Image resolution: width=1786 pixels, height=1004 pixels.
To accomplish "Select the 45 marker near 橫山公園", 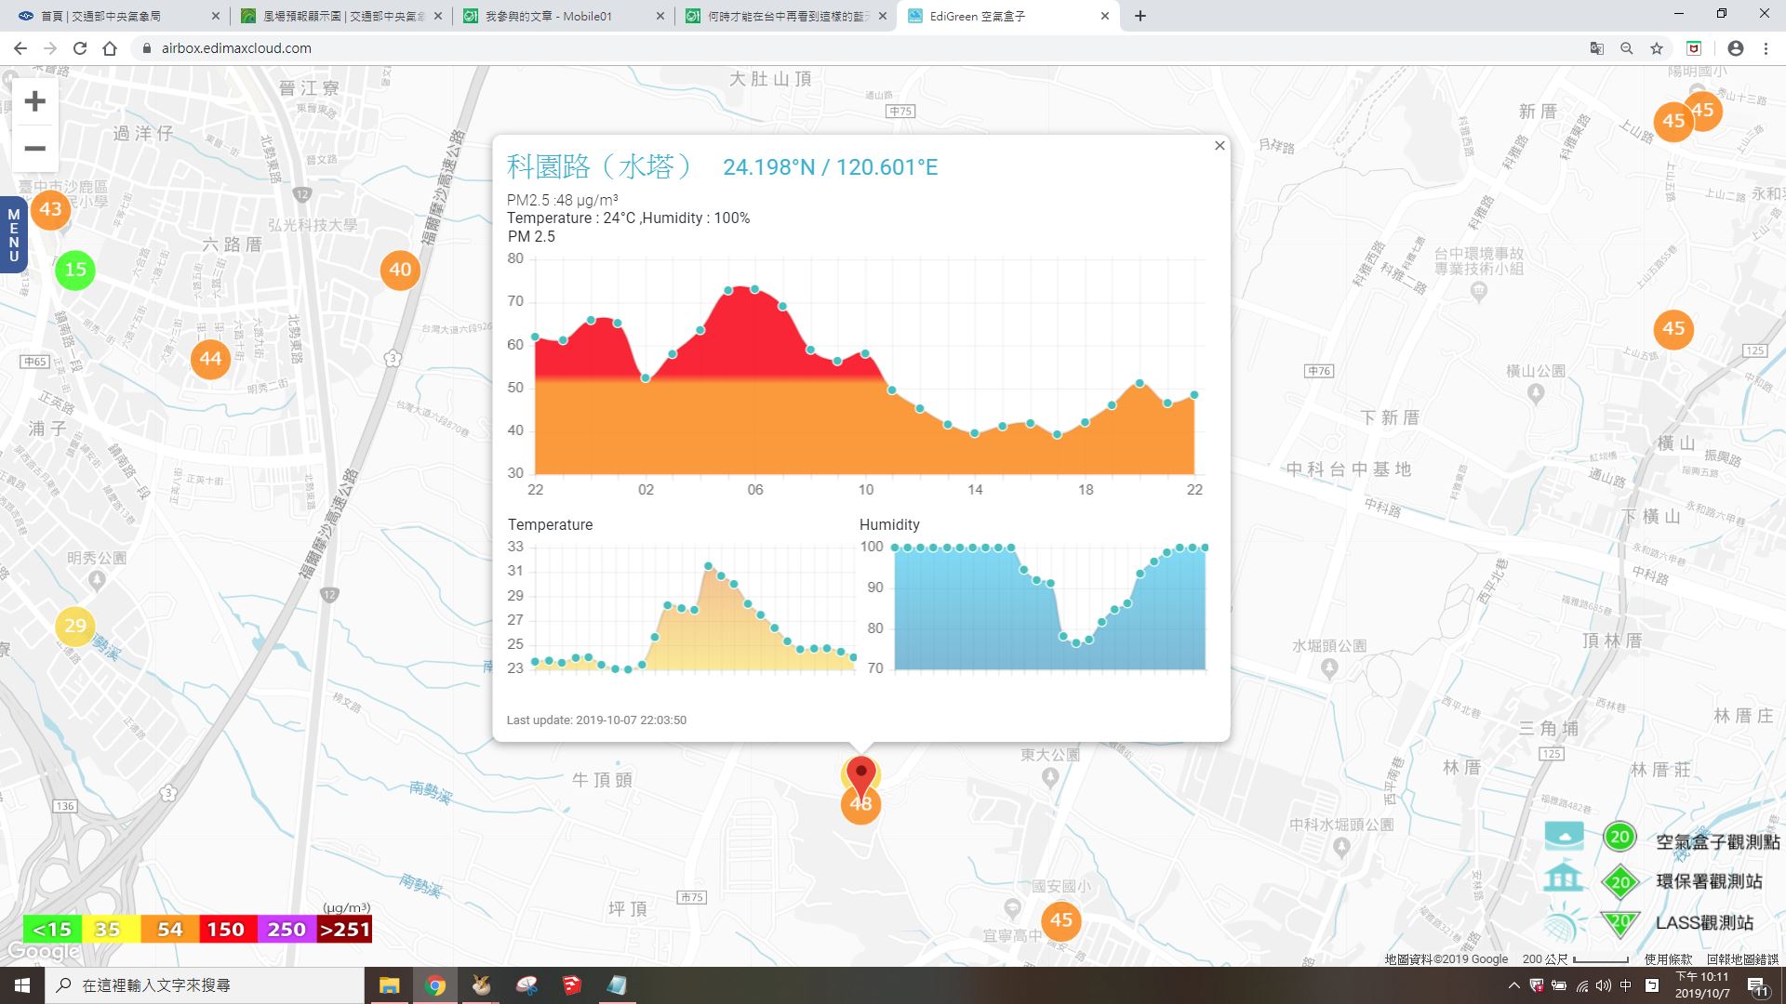I will point(1673,328).
